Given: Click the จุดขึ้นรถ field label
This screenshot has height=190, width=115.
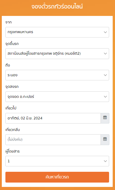Looking at the screenshot, I should tap(12, 44).
